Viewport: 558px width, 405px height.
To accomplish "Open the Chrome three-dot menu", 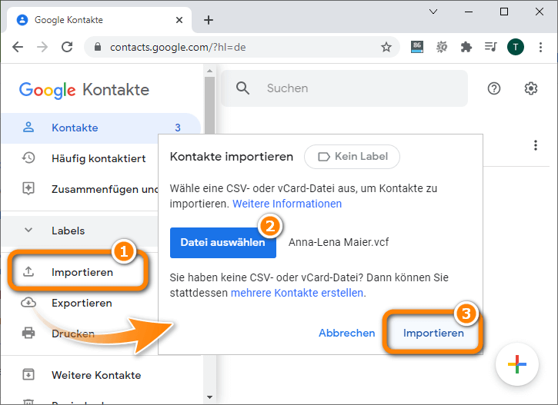I will (x=540, y=47).
